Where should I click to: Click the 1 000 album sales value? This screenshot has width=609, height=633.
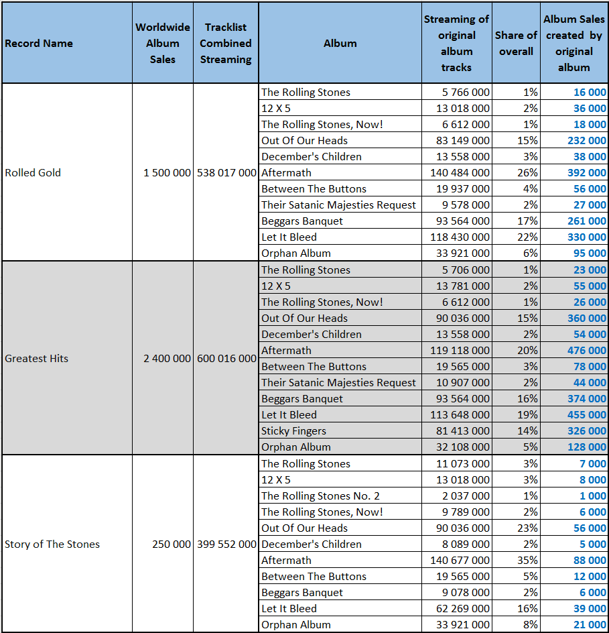click(x=593, y=496)
